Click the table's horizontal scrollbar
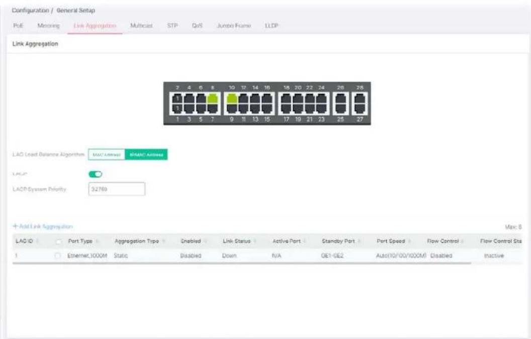 click(242, 263)
